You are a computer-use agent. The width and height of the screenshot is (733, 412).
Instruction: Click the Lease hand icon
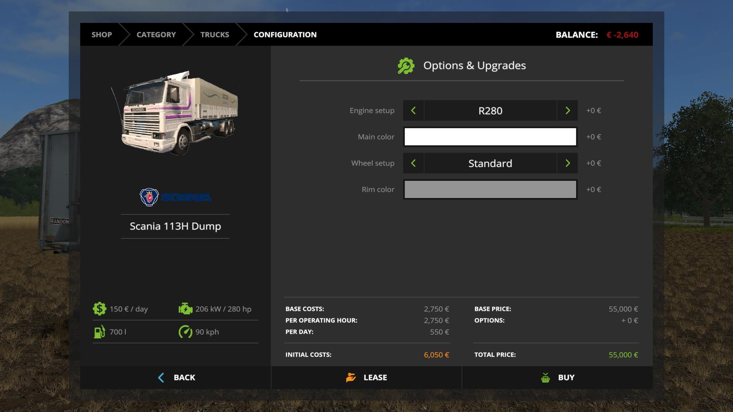(x=351, y=378)
